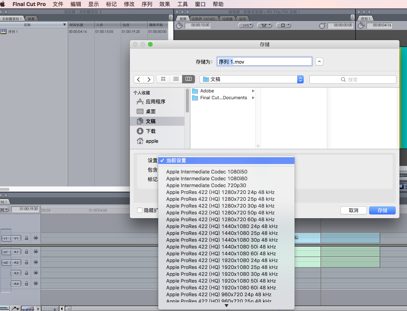
Task: Open the 效果 menu in menu bar
Action: coord(165,4)
